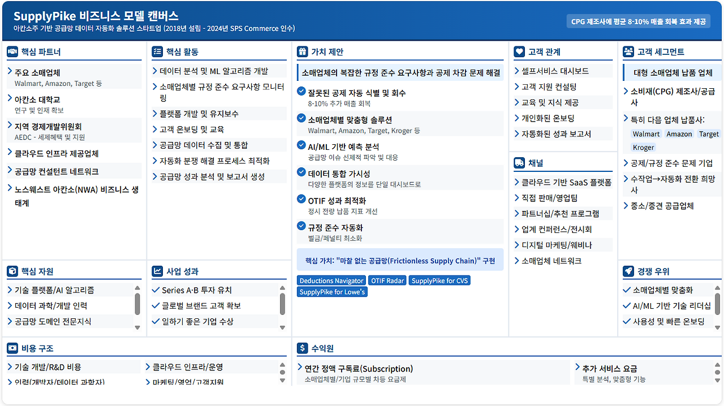Click the 클라우드 인프라/운영 item
This screenshot has width=724, height=406.
(x=212, y=367)
